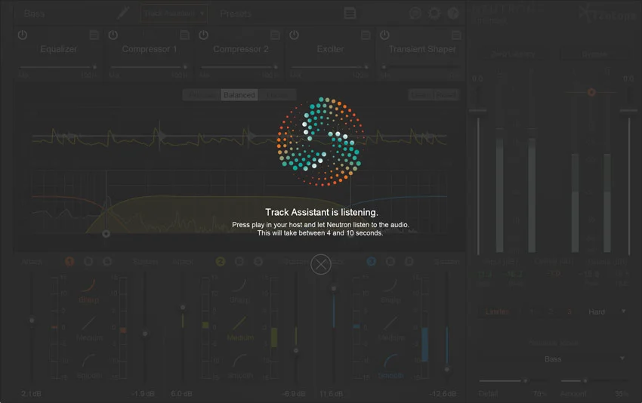Screen dimensions: 642x403
Task: Click band 3 Sustain slider handle
Action: pyautogui.click(x=446, y=369)
